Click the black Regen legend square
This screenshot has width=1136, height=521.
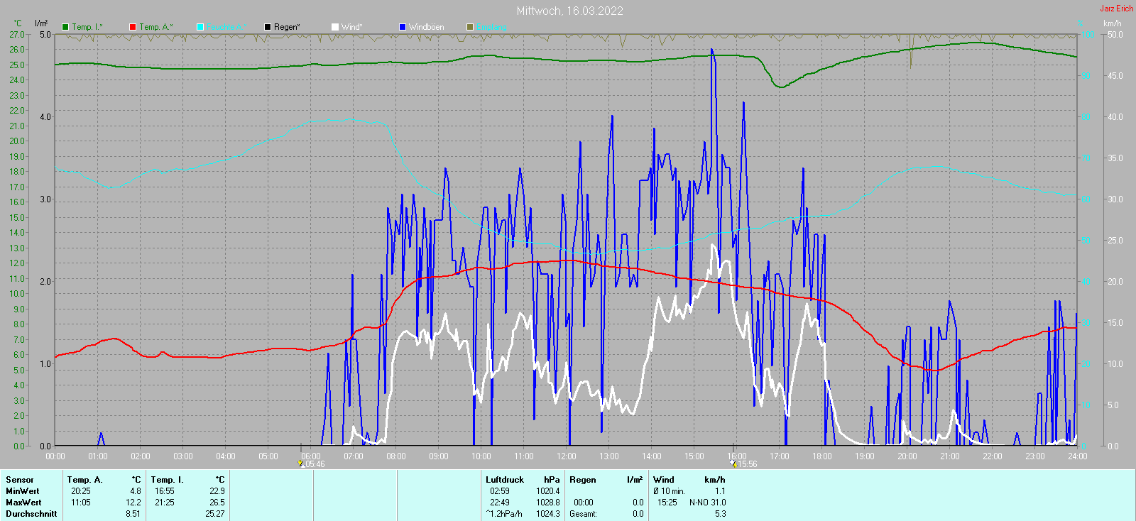click(x=268, y=27)
